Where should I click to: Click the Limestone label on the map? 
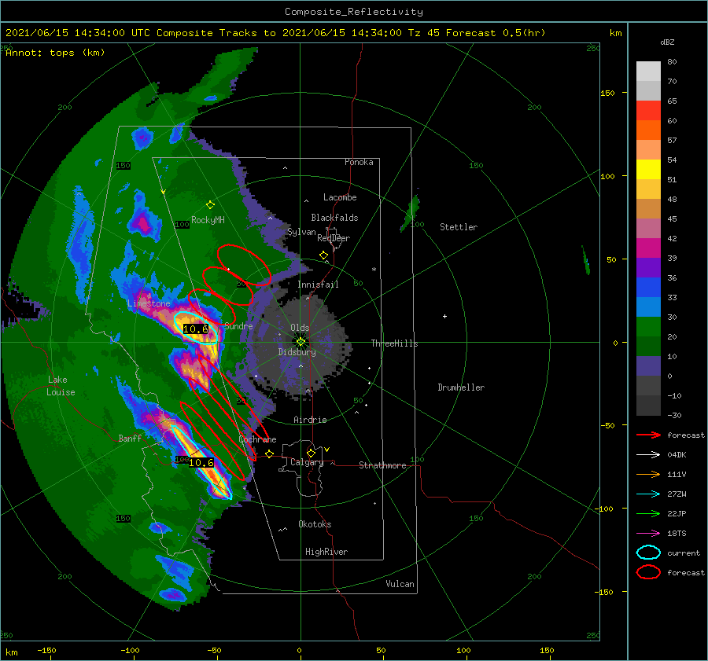pos(149,303)
